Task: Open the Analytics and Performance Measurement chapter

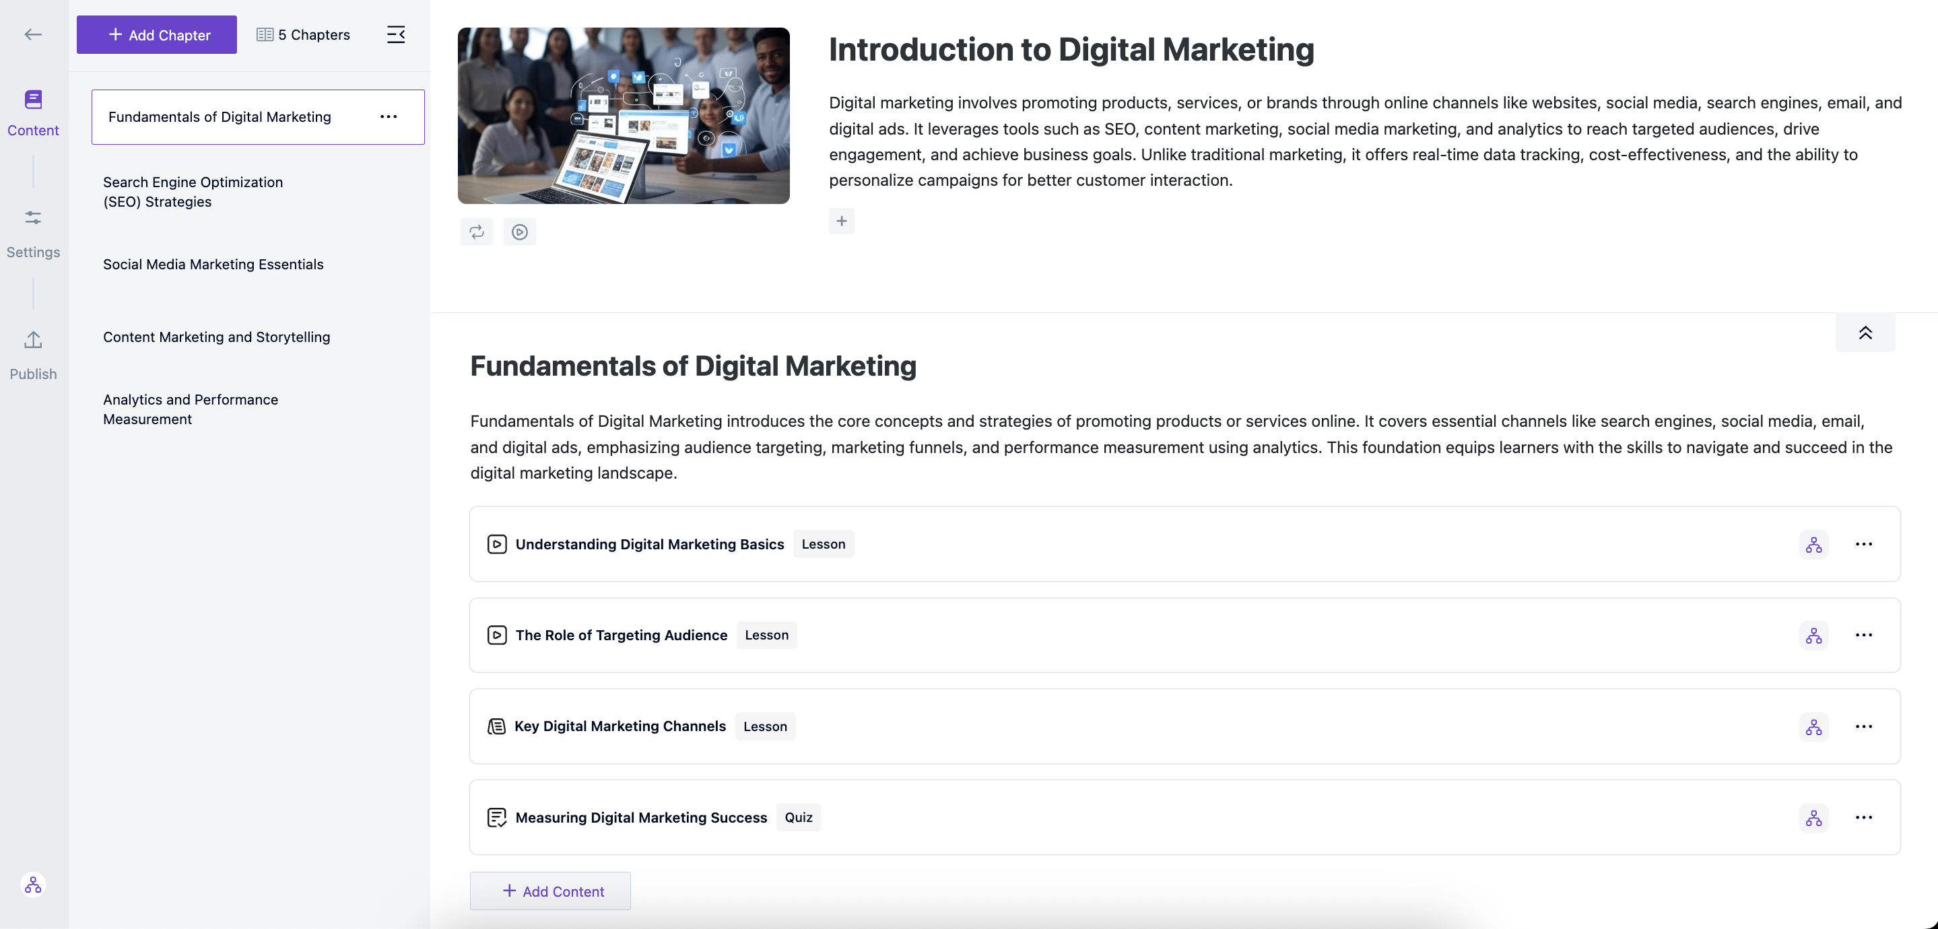Action: click(191, 409)
